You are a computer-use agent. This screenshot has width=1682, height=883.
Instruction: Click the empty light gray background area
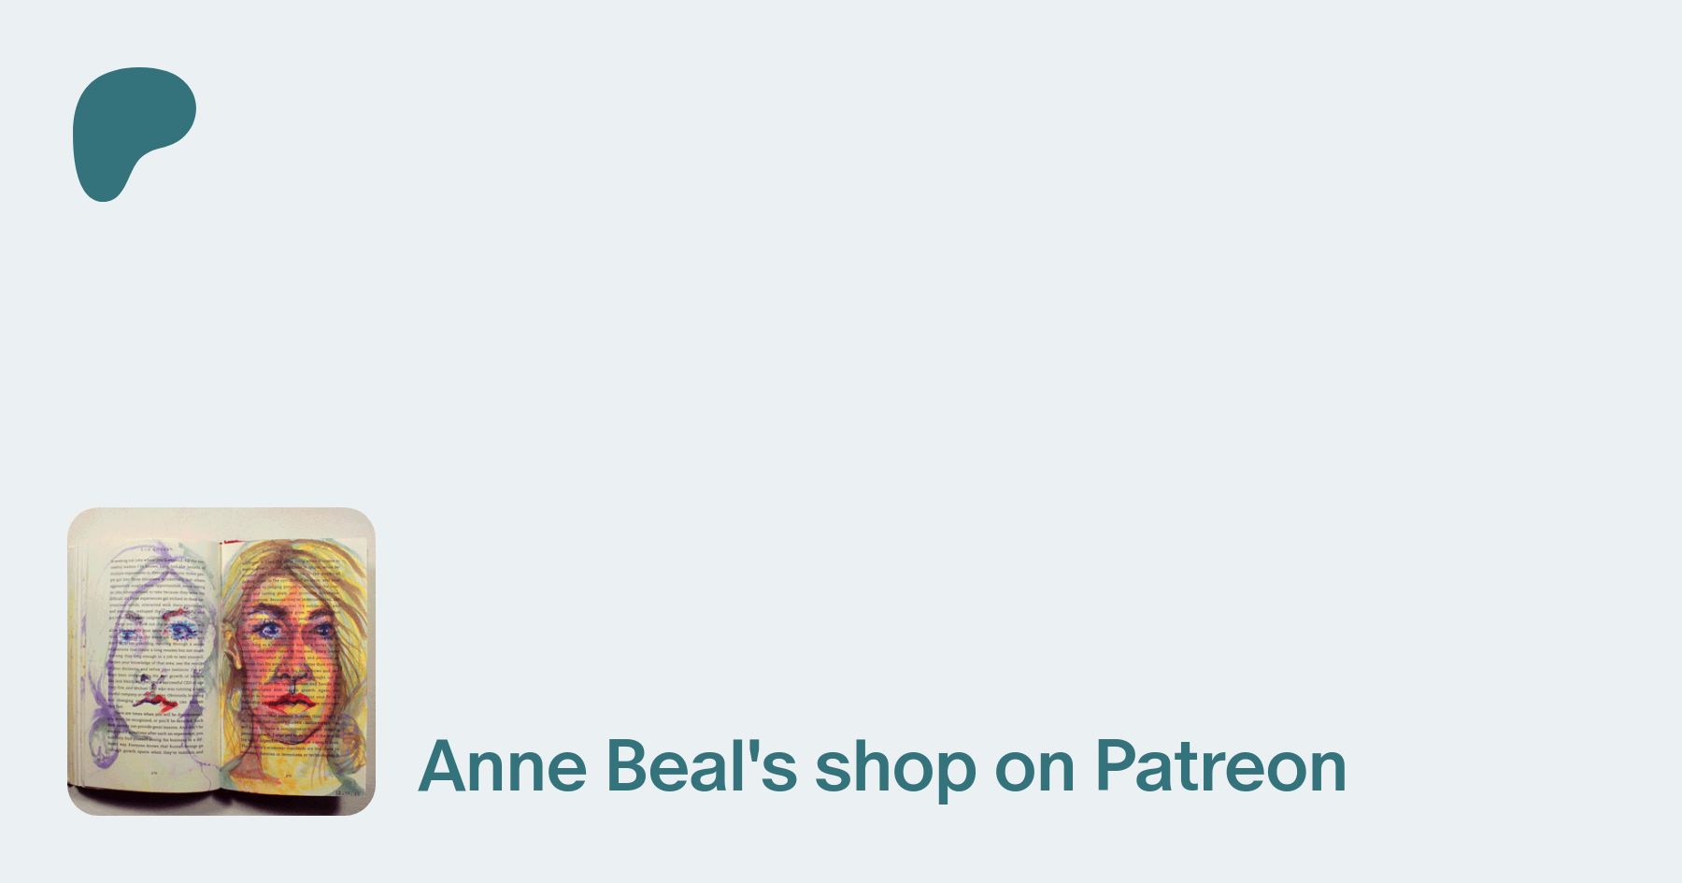[x=934, y=327]
